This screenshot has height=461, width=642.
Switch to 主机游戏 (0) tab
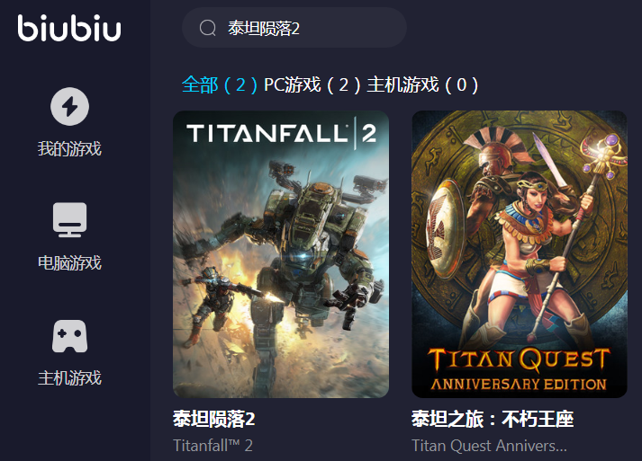tap(422, 85)
